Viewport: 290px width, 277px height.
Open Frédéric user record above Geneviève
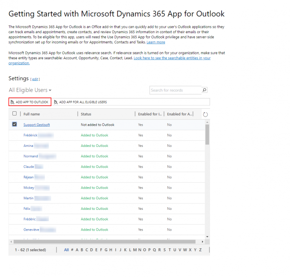pyautogui.click(x=29, y=219)
